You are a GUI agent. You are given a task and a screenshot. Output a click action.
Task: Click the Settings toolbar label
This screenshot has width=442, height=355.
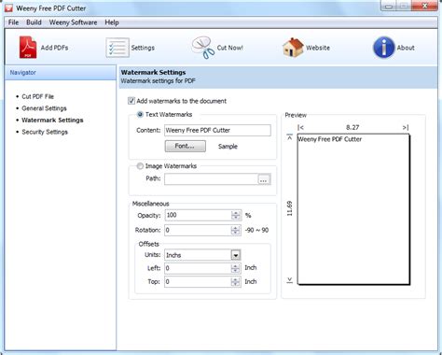pyautogui.click(x=143, y=48)
